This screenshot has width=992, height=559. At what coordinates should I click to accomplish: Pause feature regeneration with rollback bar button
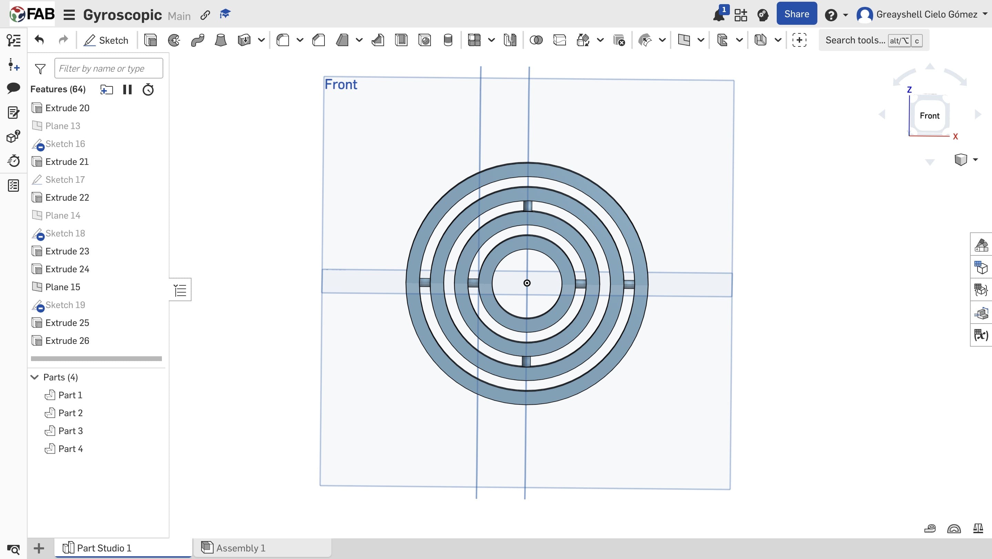127,89
